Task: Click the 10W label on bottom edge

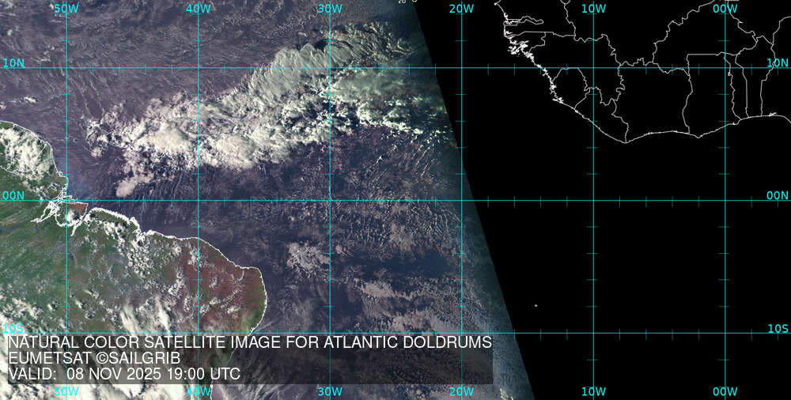Action: 593,391
